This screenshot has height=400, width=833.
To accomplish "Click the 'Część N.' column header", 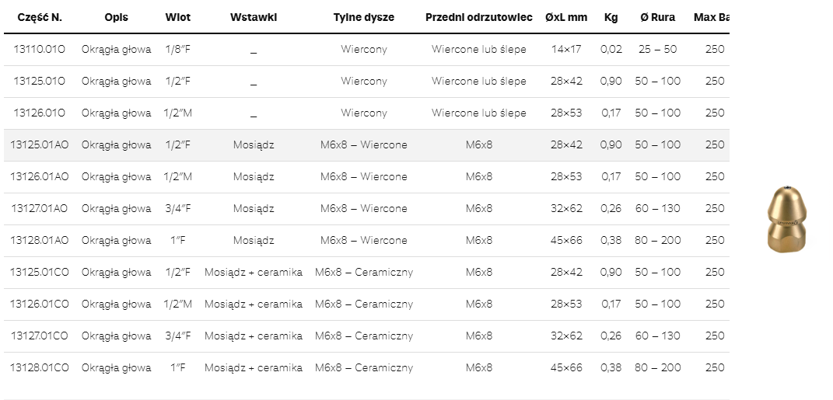I will pos(39,18).
